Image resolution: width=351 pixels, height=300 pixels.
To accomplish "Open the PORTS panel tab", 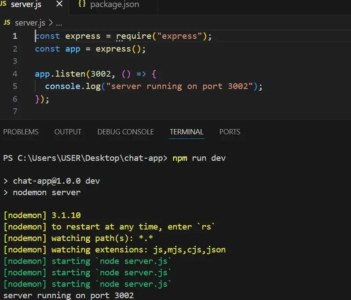I will (230, 132).
